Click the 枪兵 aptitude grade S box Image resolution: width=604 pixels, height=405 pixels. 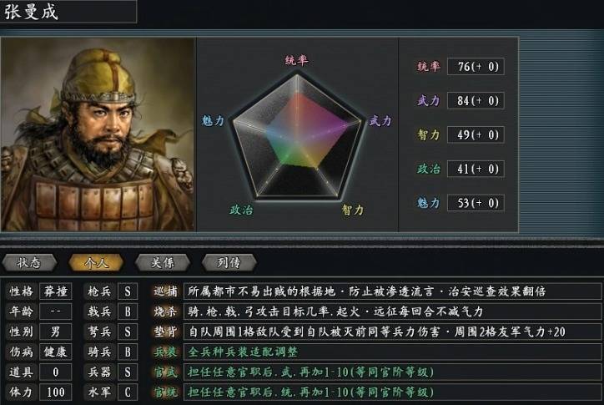point(127,292)
